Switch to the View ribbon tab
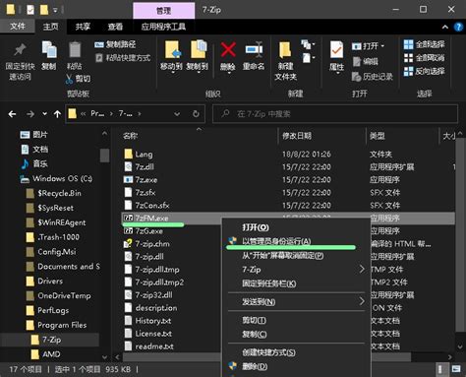The width and height of the screenshot is (466, 377). (x=115, y=27)
